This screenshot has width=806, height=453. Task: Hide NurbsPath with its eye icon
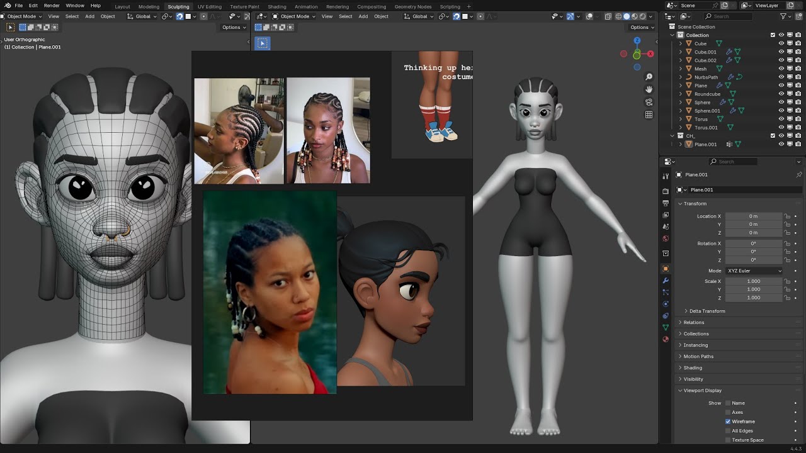[781, 77]
